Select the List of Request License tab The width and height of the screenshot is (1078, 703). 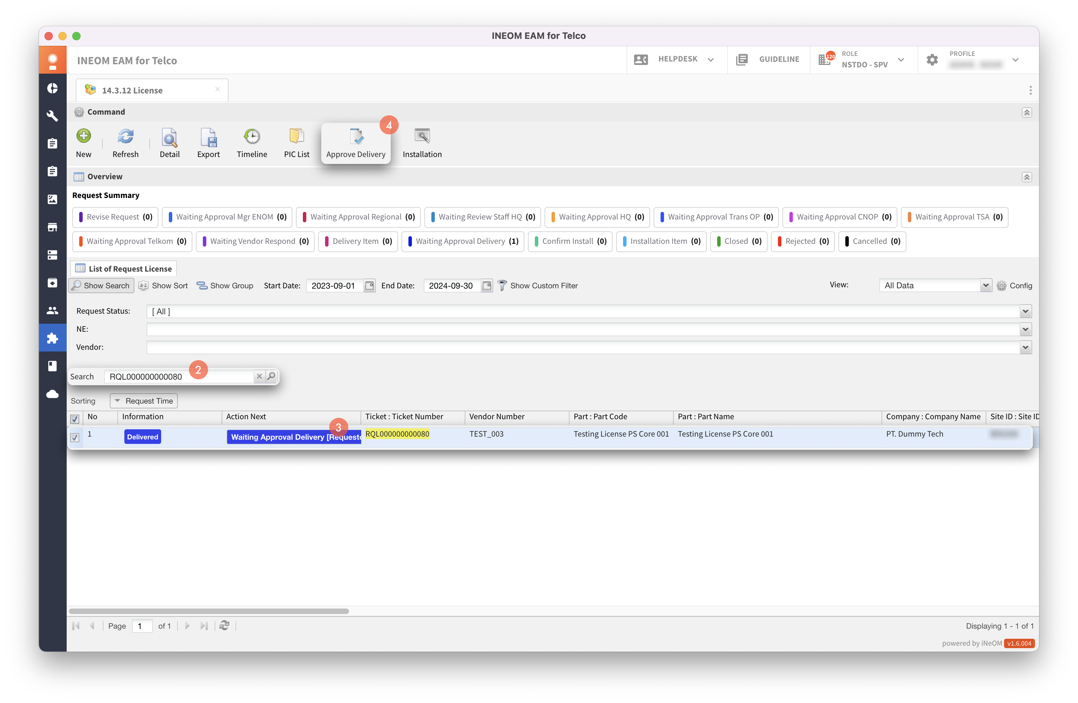(124, 268)
